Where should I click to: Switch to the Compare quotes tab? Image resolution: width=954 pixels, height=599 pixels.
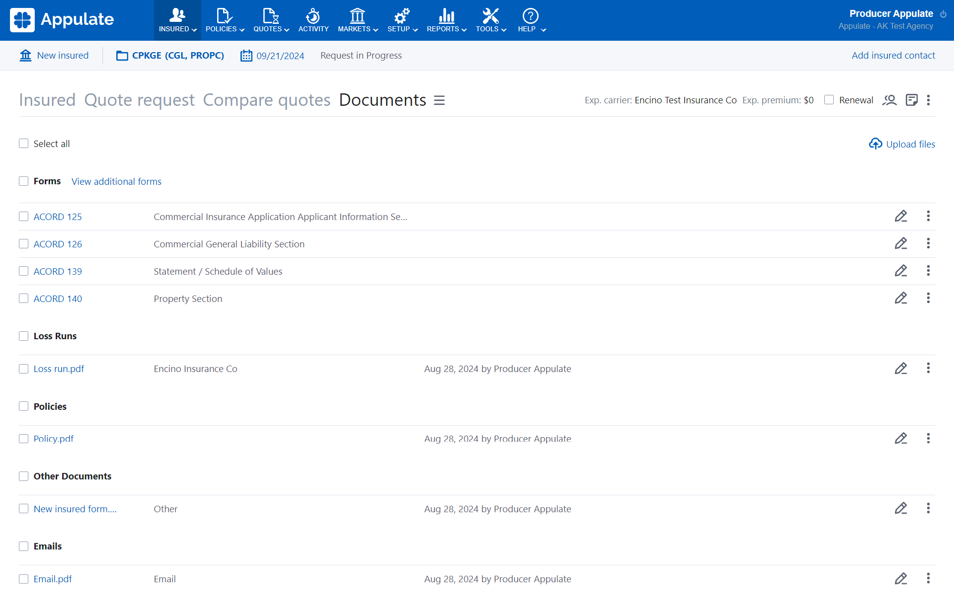[266, 100]
